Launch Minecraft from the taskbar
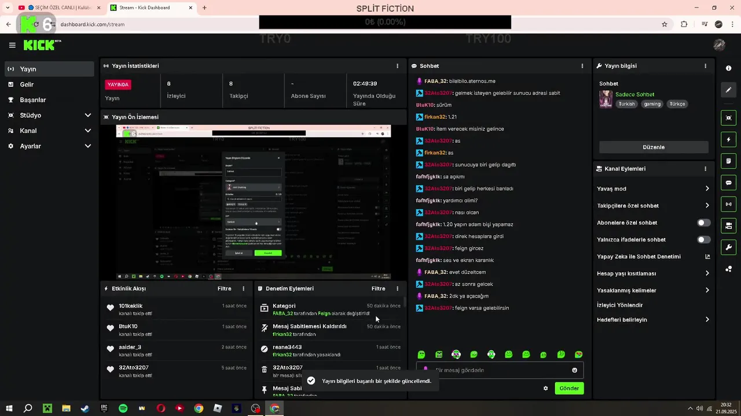Screen dimensions: 741x416 click(x=47, y=408)
